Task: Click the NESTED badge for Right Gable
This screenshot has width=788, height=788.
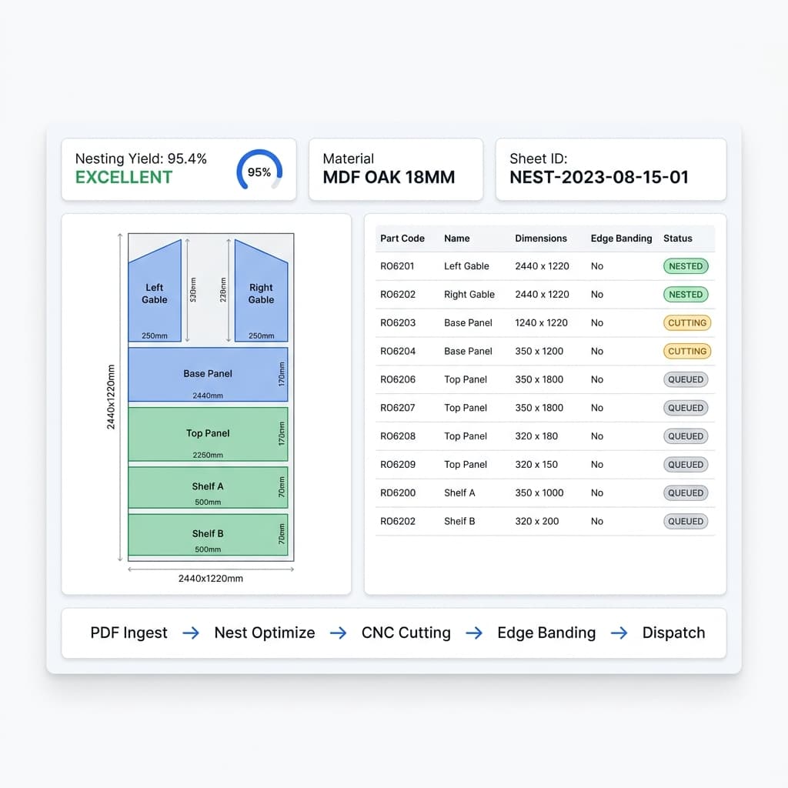Action: click(x=686, y=295)
